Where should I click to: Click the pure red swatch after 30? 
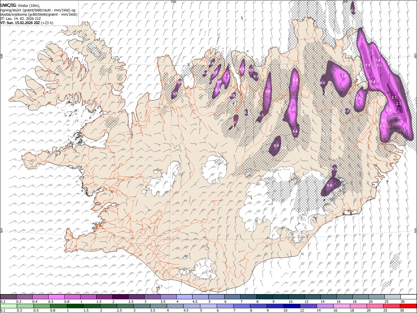(x=408, y=306)
